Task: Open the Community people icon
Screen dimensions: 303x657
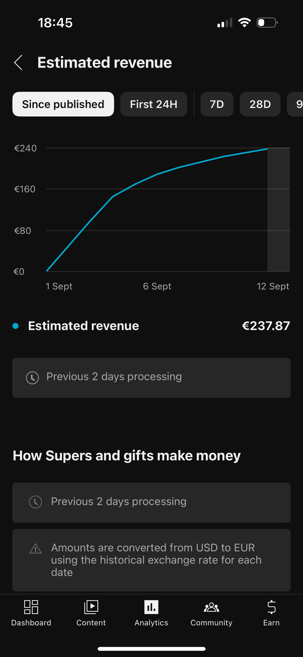Action: coord(211,607)
